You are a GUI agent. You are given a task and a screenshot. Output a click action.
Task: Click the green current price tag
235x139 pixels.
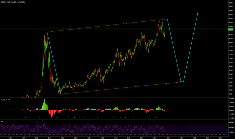pos(231,29)
